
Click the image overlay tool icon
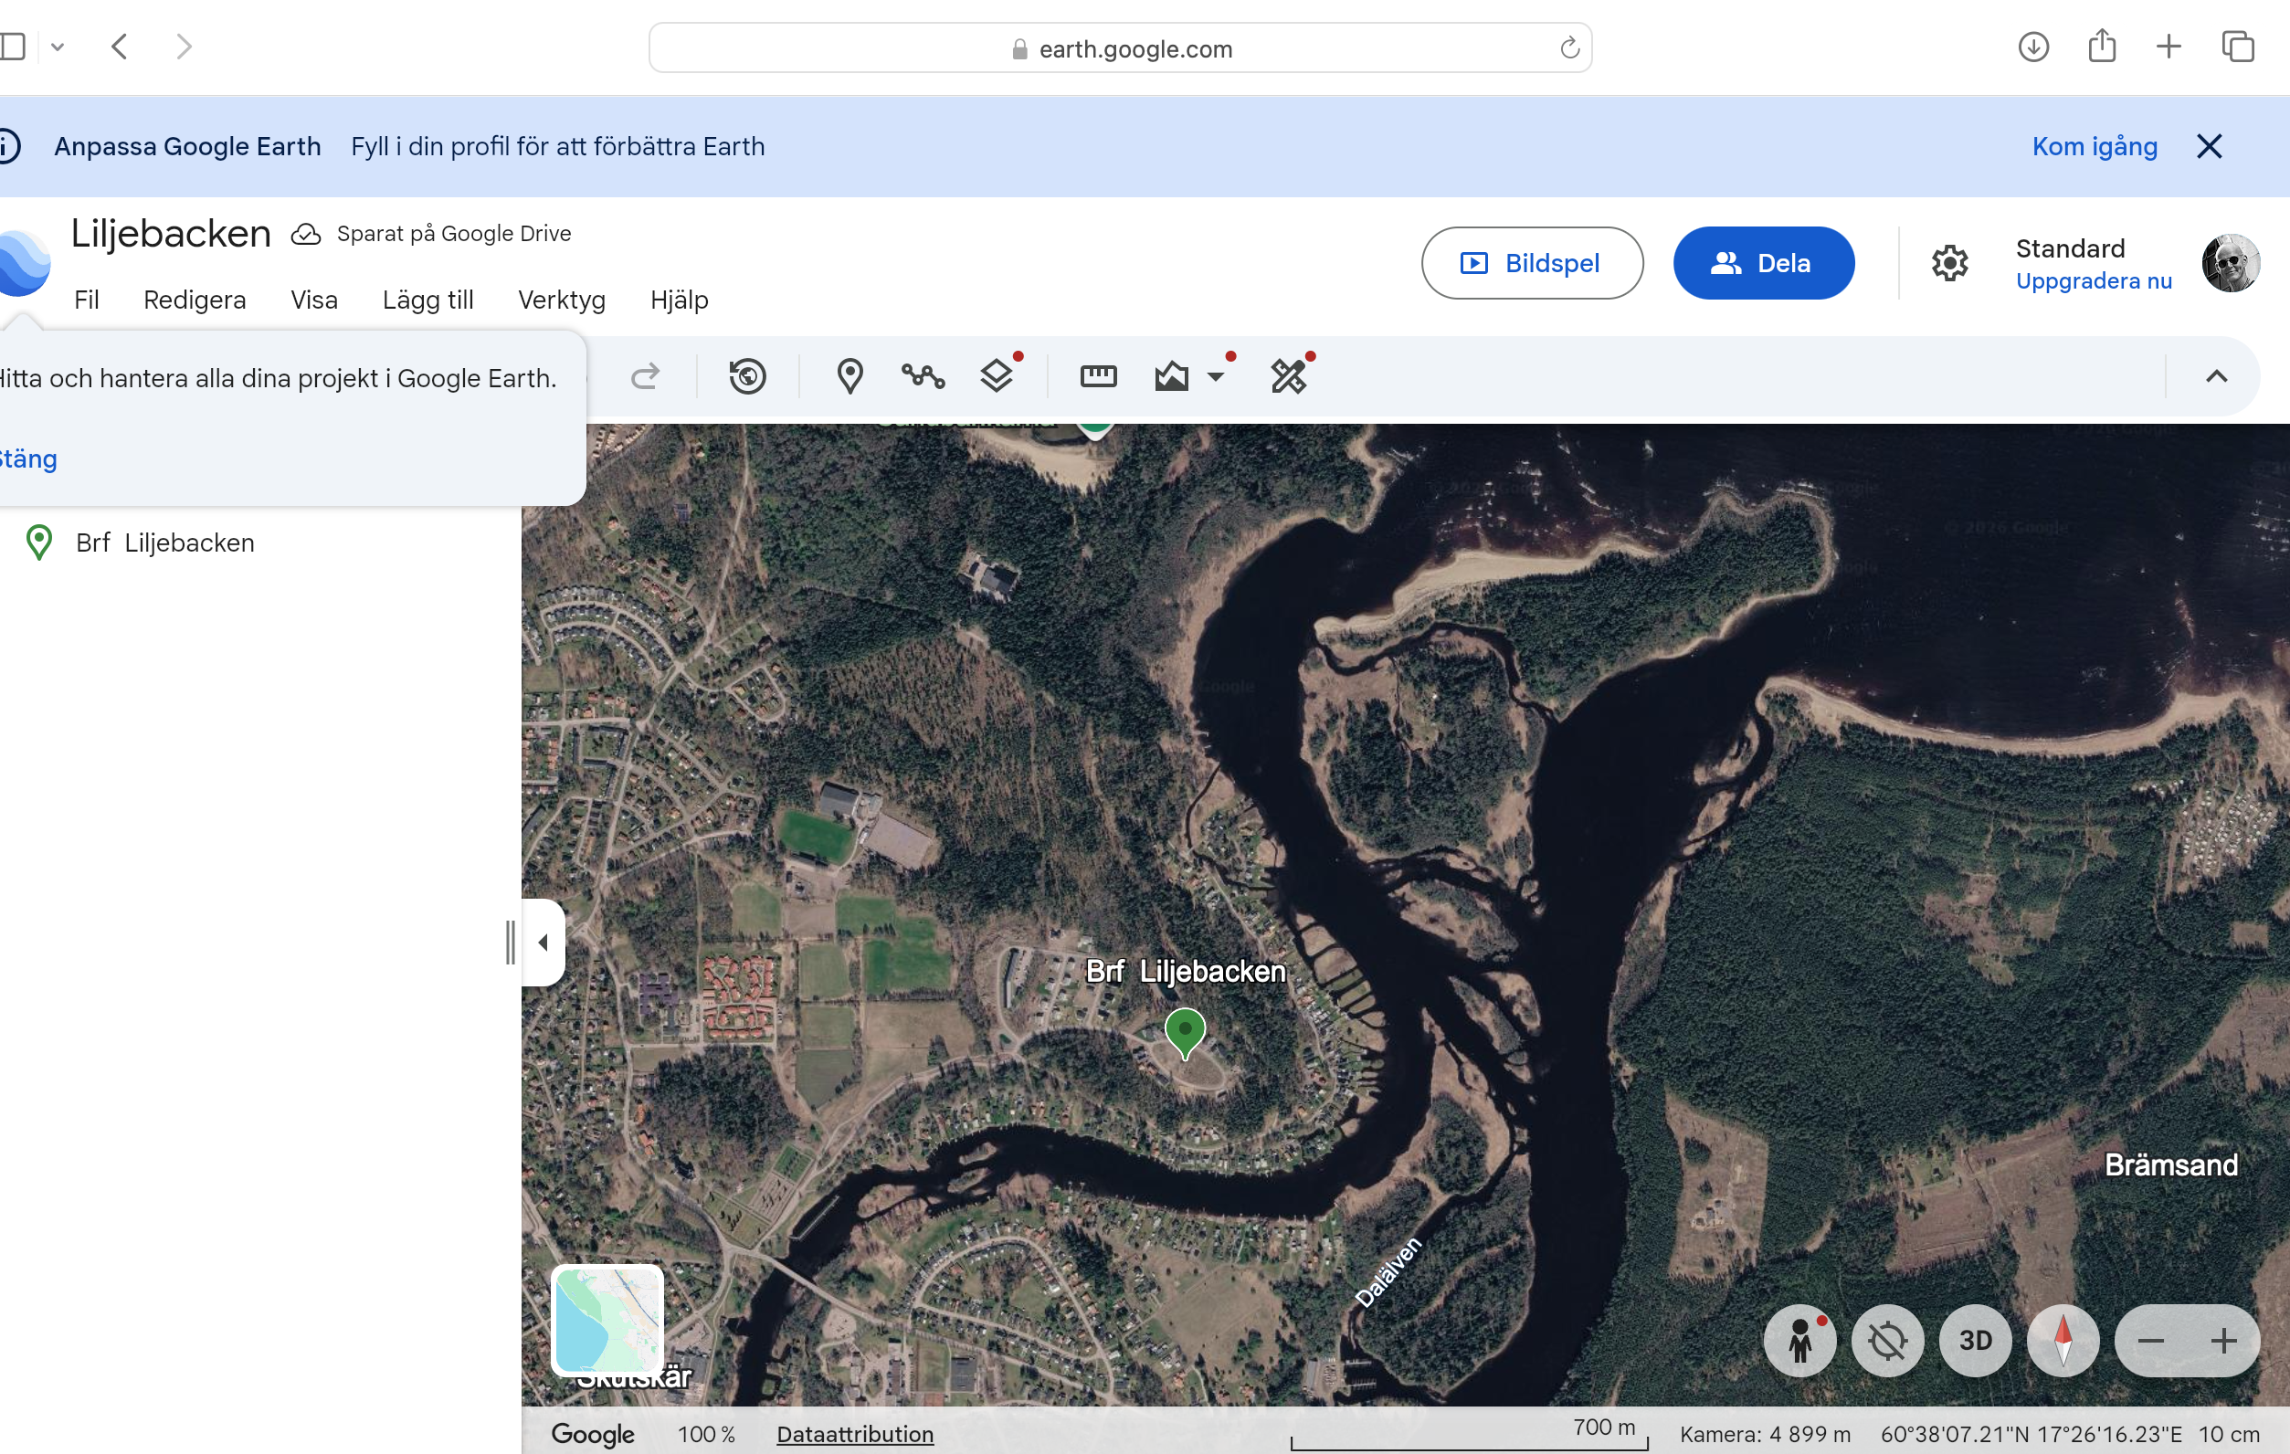click(1172, 376)
